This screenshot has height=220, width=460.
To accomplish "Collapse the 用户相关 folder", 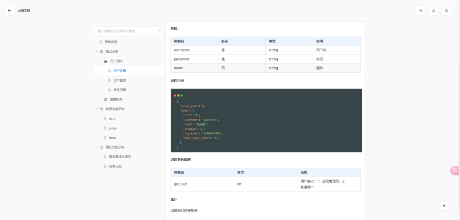I will pyautogui.click(x=101, y=61).
